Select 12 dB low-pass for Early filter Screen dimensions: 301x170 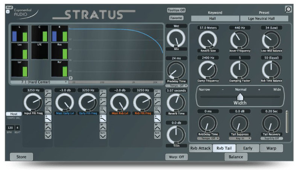(103, 110)
